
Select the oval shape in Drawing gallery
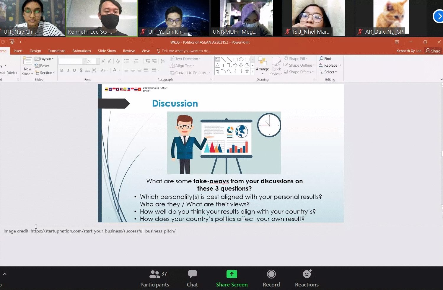point(241,60)
